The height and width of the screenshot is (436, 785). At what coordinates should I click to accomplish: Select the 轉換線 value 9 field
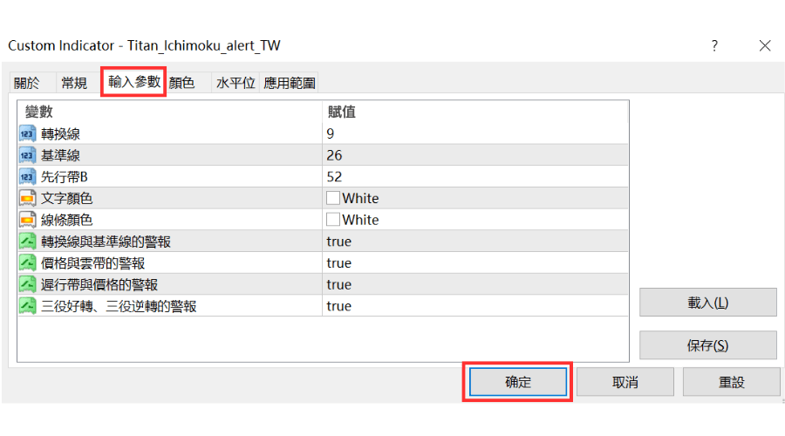click(x=475, y=133)
